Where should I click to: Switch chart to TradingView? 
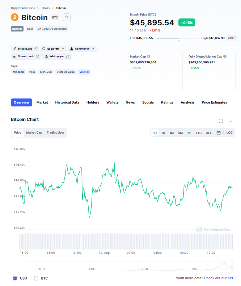(55, 133)
